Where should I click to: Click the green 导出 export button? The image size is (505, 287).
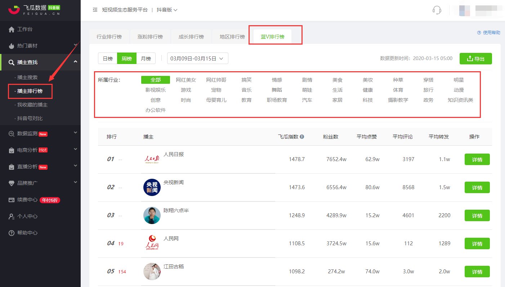click(475, 59)
